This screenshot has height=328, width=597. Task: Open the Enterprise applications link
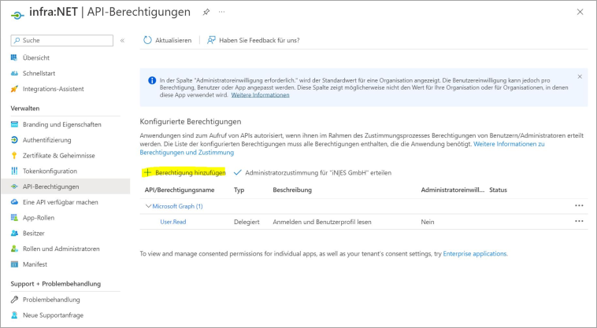[x=475, y=254]
